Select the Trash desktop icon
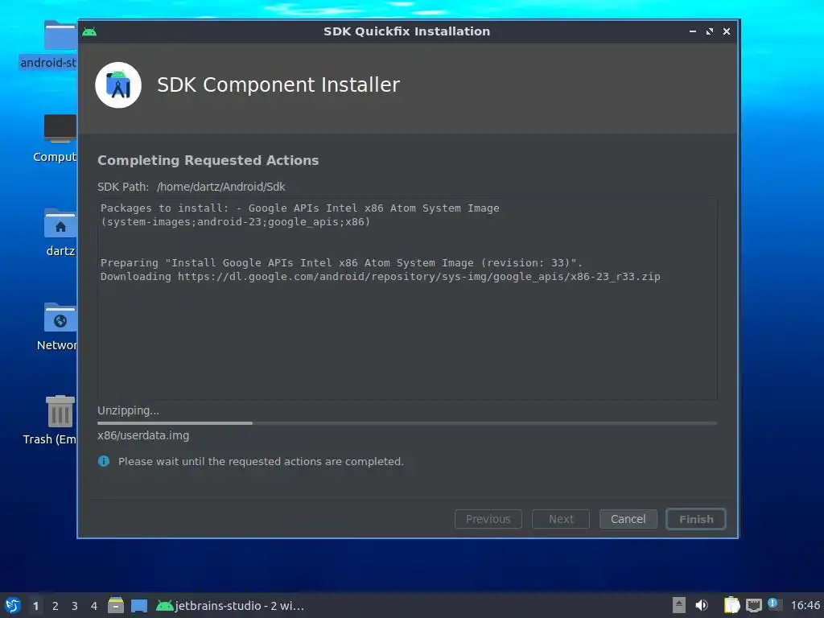Image resolution: width=824 pixels, height=618 pixels. click(x=51, y=420)
